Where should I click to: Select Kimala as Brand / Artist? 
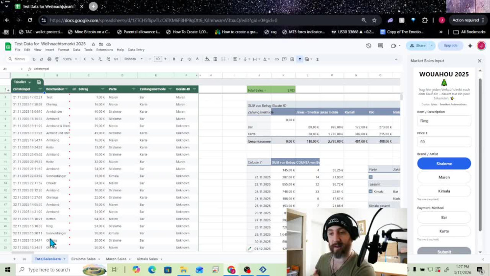(x=444, y=191)
